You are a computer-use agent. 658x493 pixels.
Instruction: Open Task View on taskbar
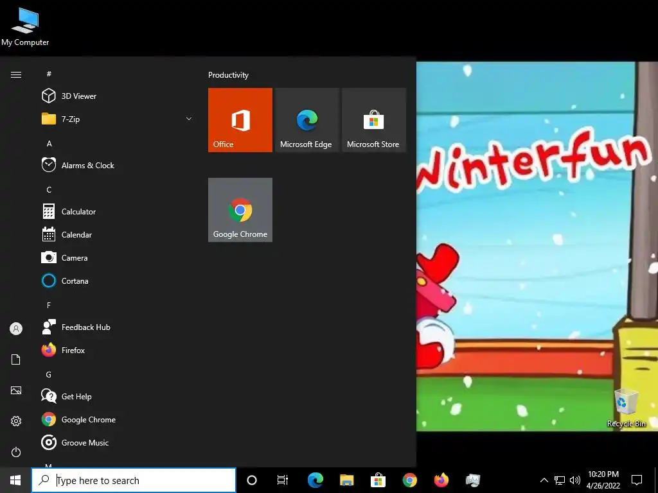coord(283,480)
